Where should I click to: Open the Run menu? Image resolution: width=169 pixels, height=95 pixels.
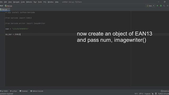tap(35, 2)
